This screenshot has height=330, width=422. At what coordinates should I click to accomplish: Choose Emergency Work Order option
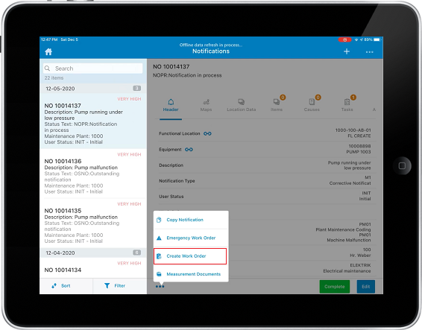pyautogui.click(x=191, y=238)
